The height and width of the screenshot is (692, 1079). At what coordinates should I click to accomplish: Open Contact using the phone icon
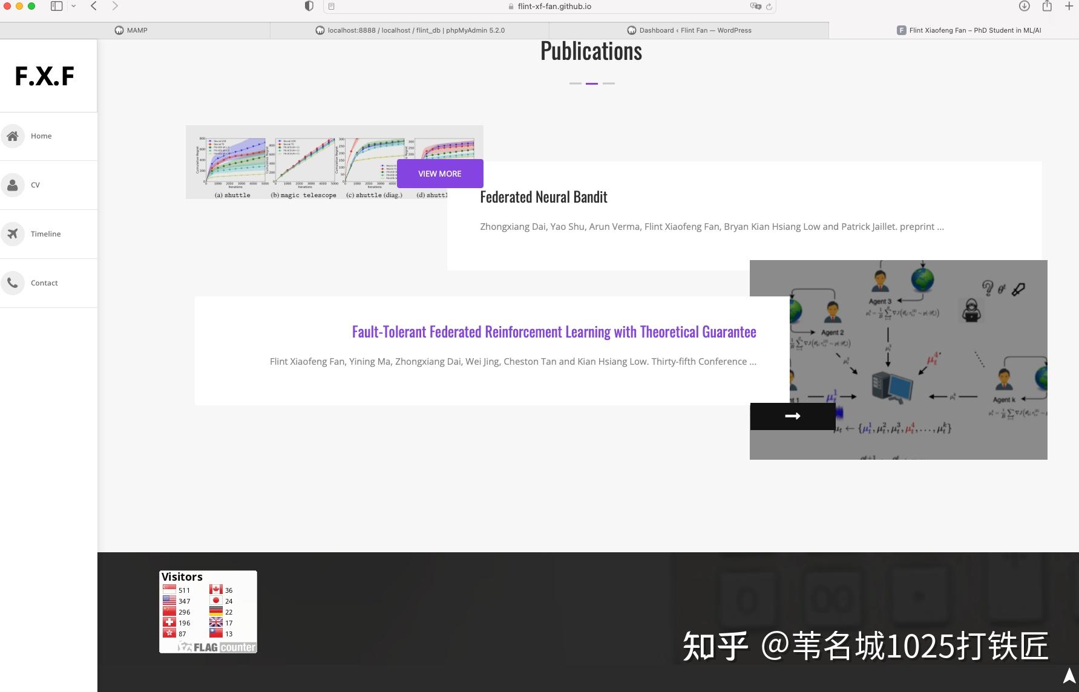(13, 282)
